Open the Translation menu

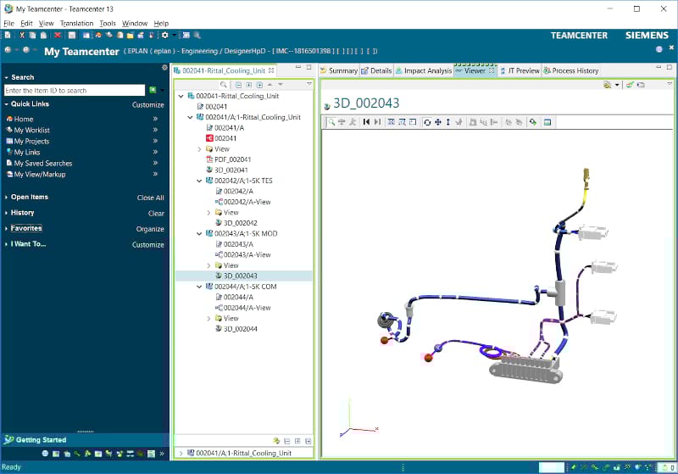76,23
